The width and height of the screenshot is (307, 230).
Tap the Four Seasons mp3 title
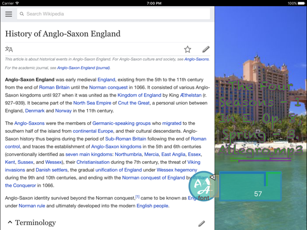click(260, 118)
